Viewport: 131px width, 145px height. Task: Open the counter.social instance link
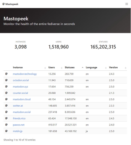pos(20,93)
